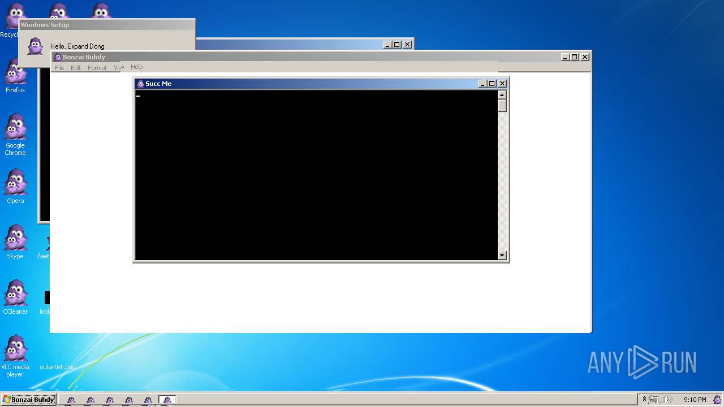
Task: Click the network icon in system tray
Action: pos(655,400)
